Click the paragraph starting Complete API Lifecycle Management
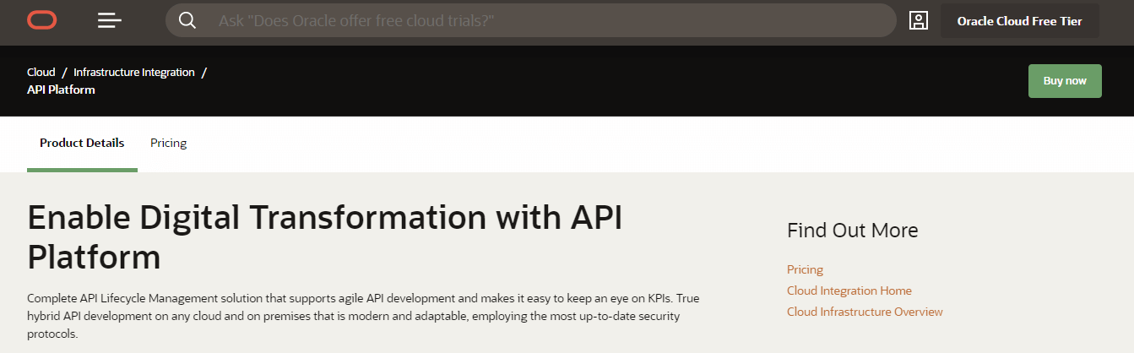 point(363,316)
